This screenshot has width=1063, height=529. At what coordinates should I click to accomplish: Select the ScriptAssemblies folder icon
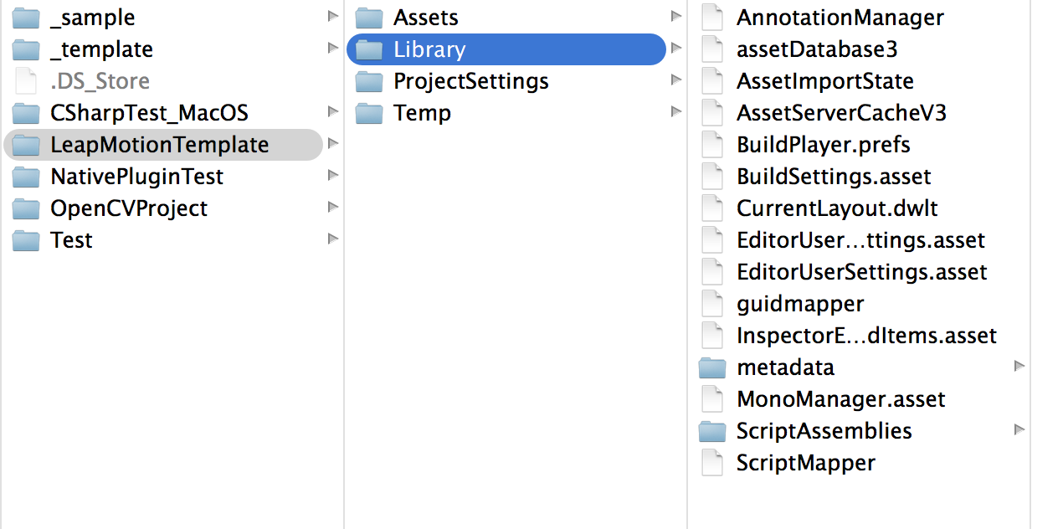point(712,431)
